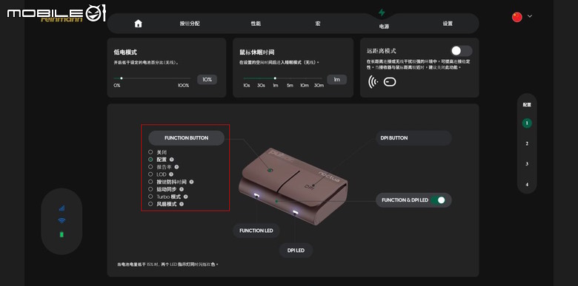Screen dimensions: 578x286
Task: Click the 低电模式 heading
Action: point(125,52)
